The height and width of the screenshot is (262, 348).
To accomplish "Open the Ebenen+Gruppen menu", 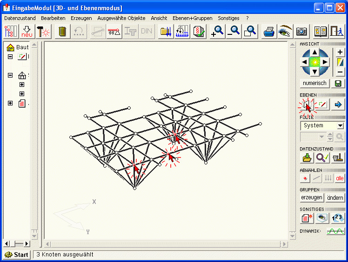I will (x=192, y=18).
